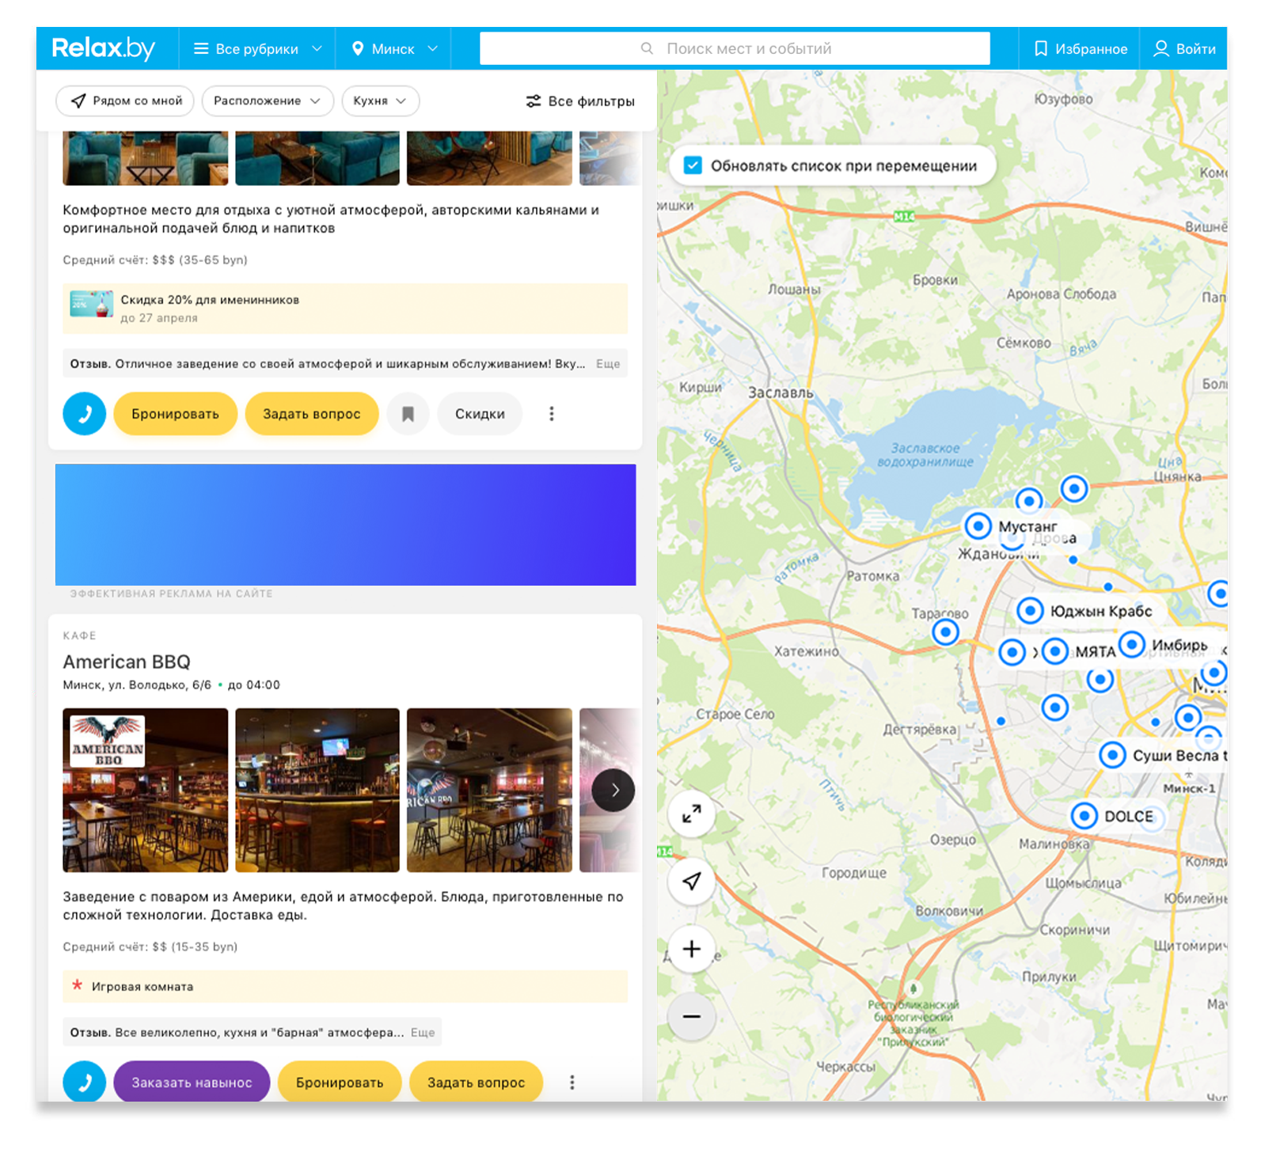Advance American BBQ photo carousel arrow
Viewport: 1261px width, 1157px height.
tap(613, 790)
